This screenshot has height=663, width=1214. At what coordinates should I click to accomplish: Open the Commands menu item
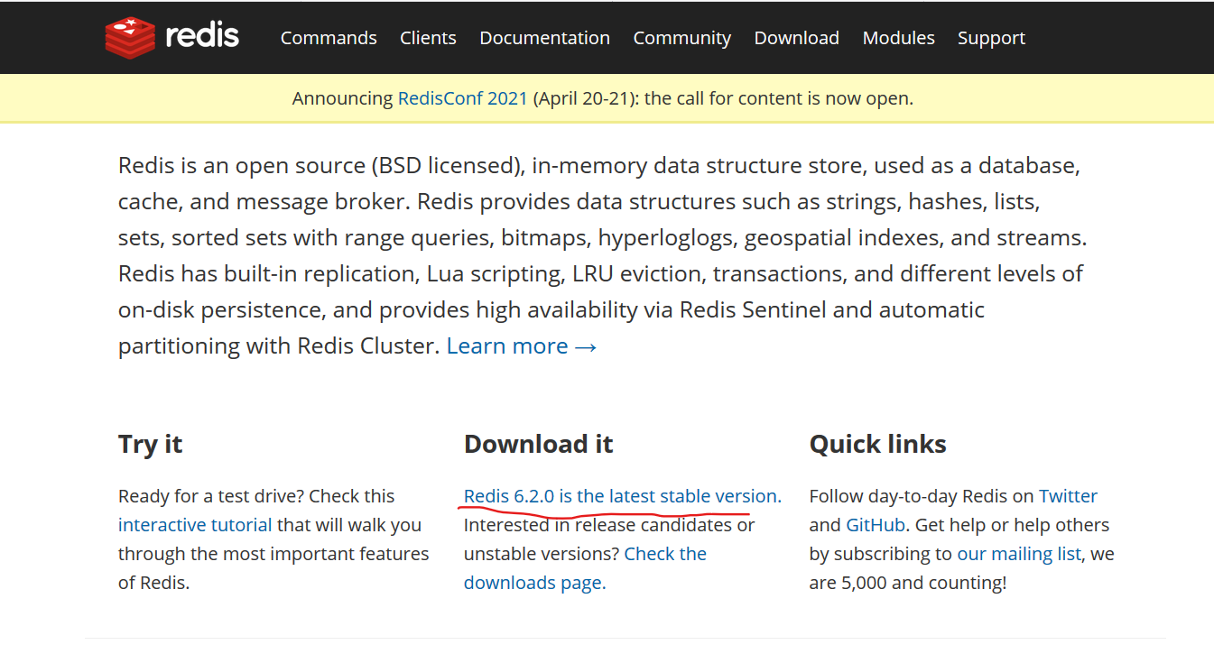tap(329, 38)
